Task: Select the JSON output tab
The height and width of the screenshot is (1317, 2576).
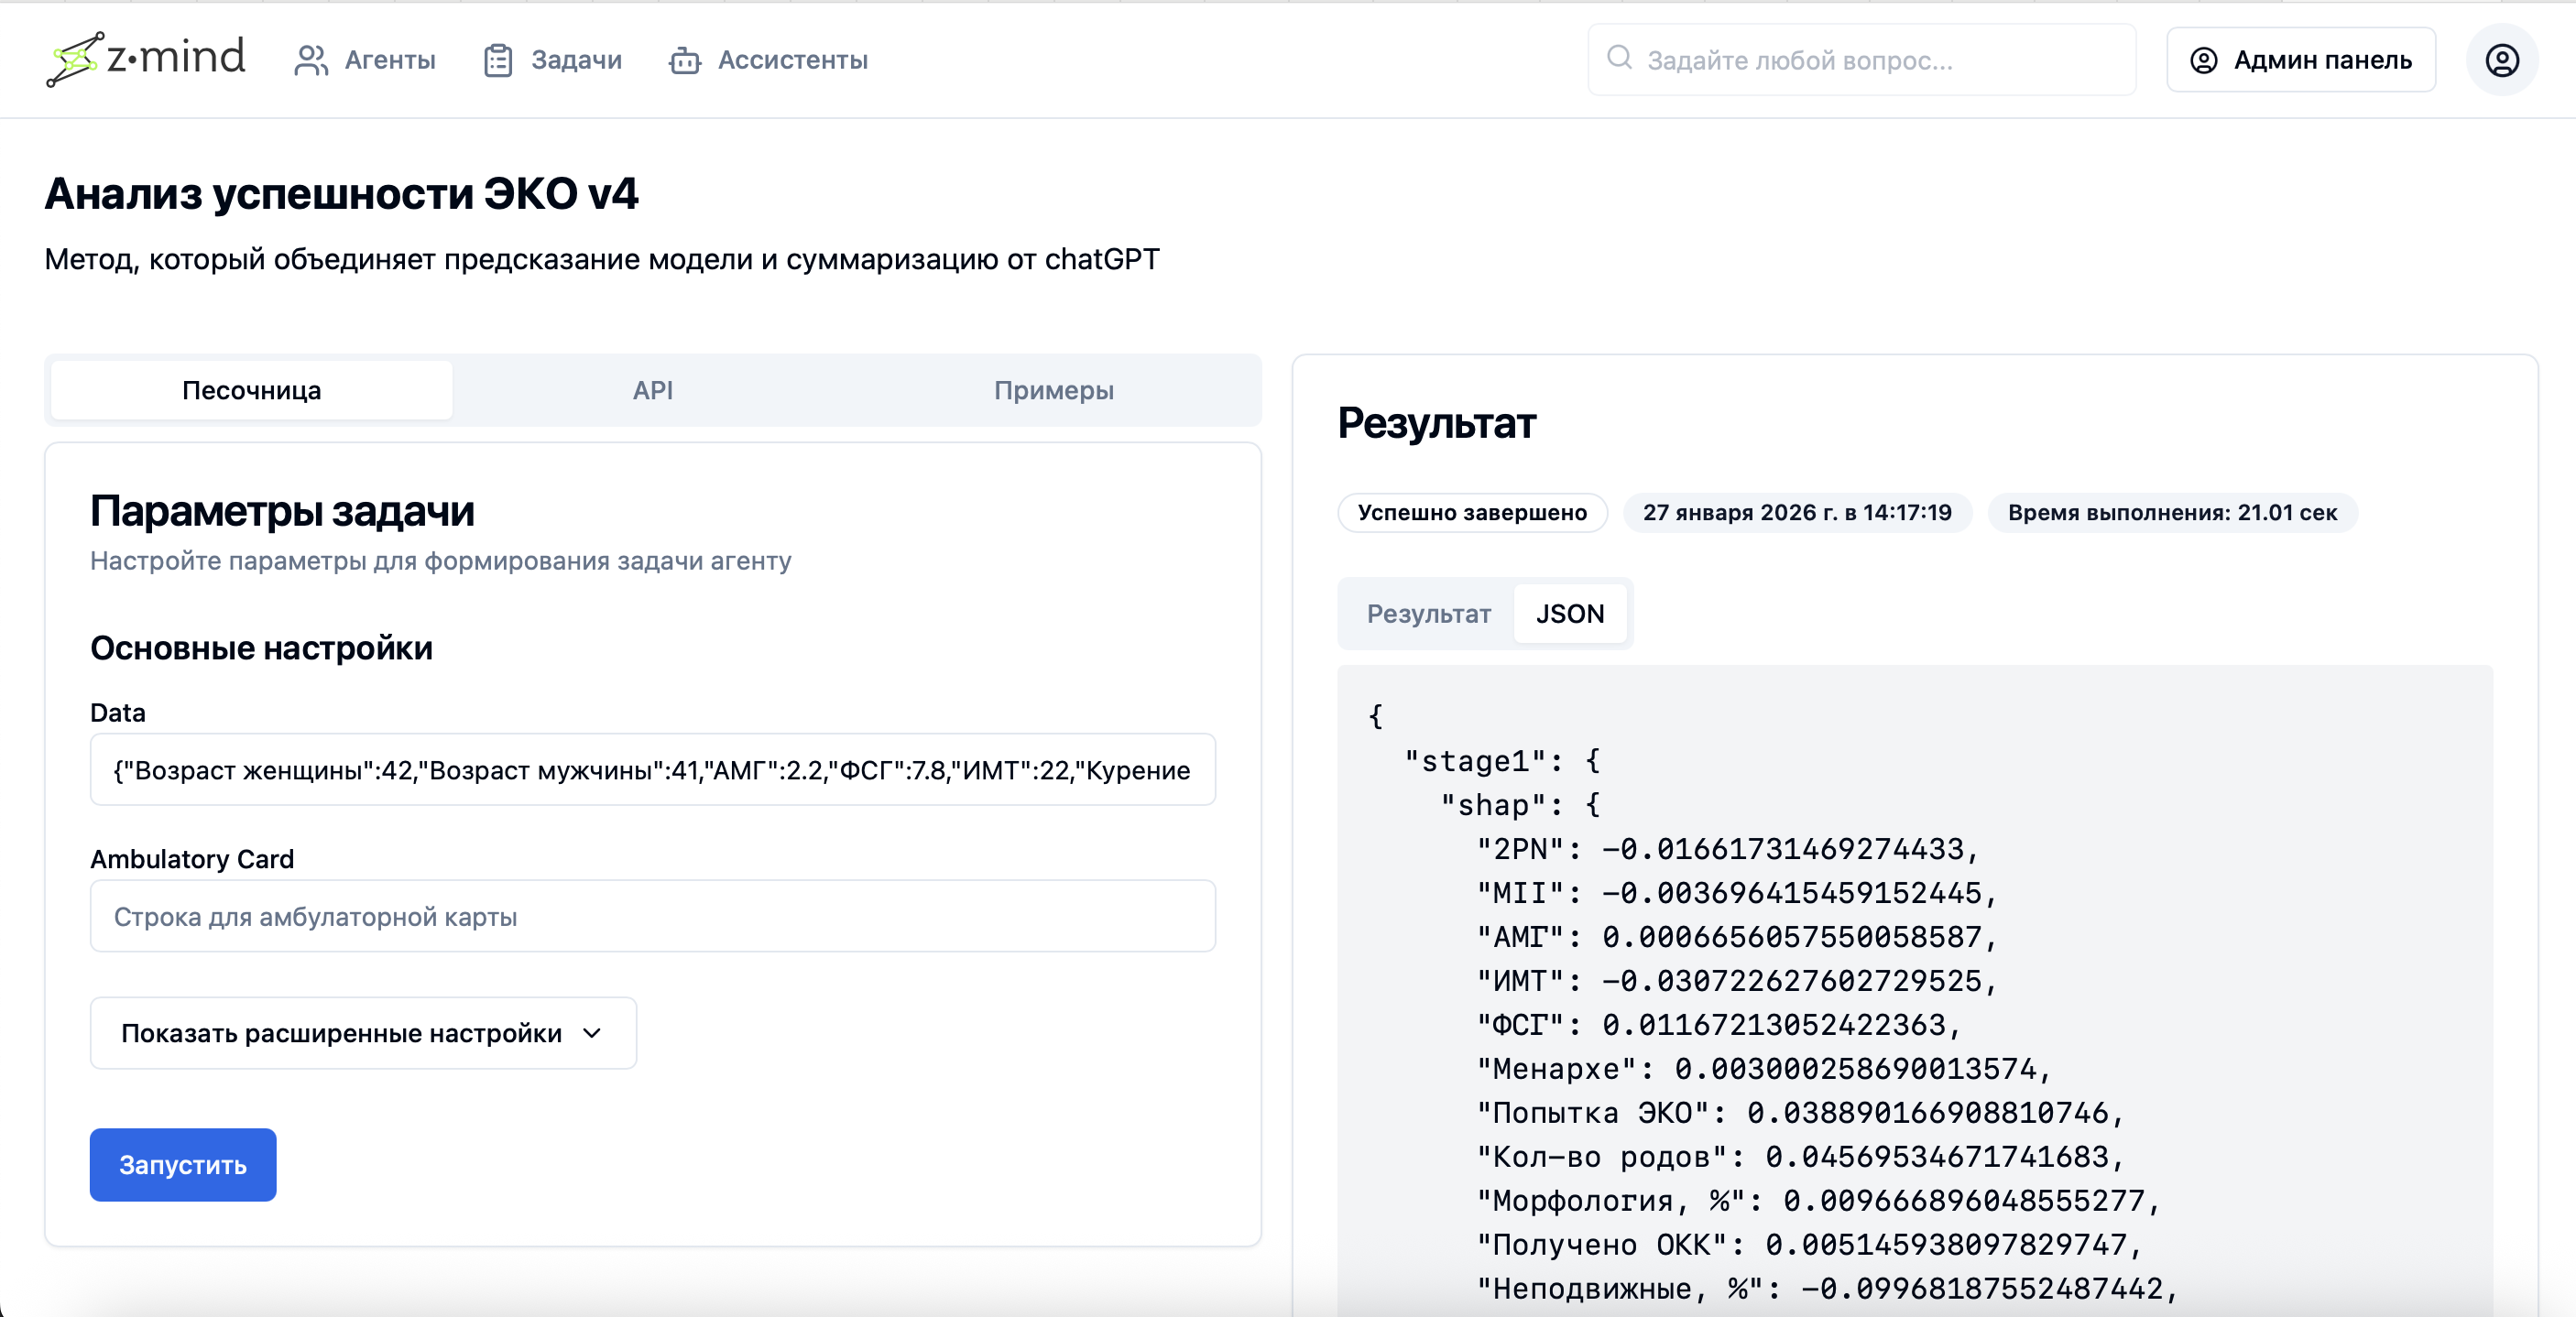Action: point(1569,613)
